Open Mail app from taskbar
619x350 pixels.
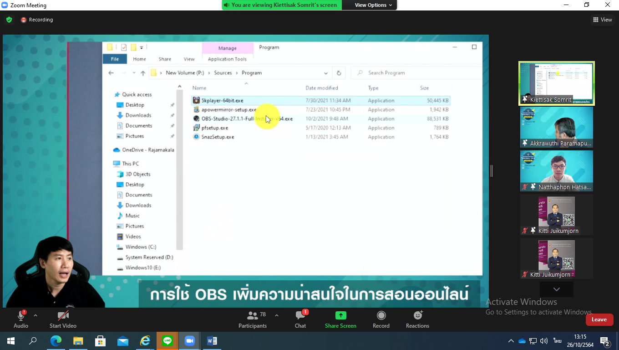[x=123, y=341]
